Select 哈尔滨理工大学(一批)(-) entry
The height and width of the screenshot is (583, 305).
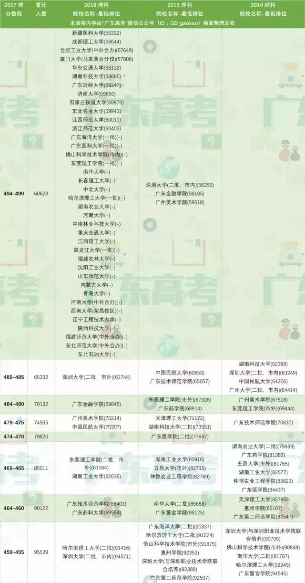click(x=96, y=198)
